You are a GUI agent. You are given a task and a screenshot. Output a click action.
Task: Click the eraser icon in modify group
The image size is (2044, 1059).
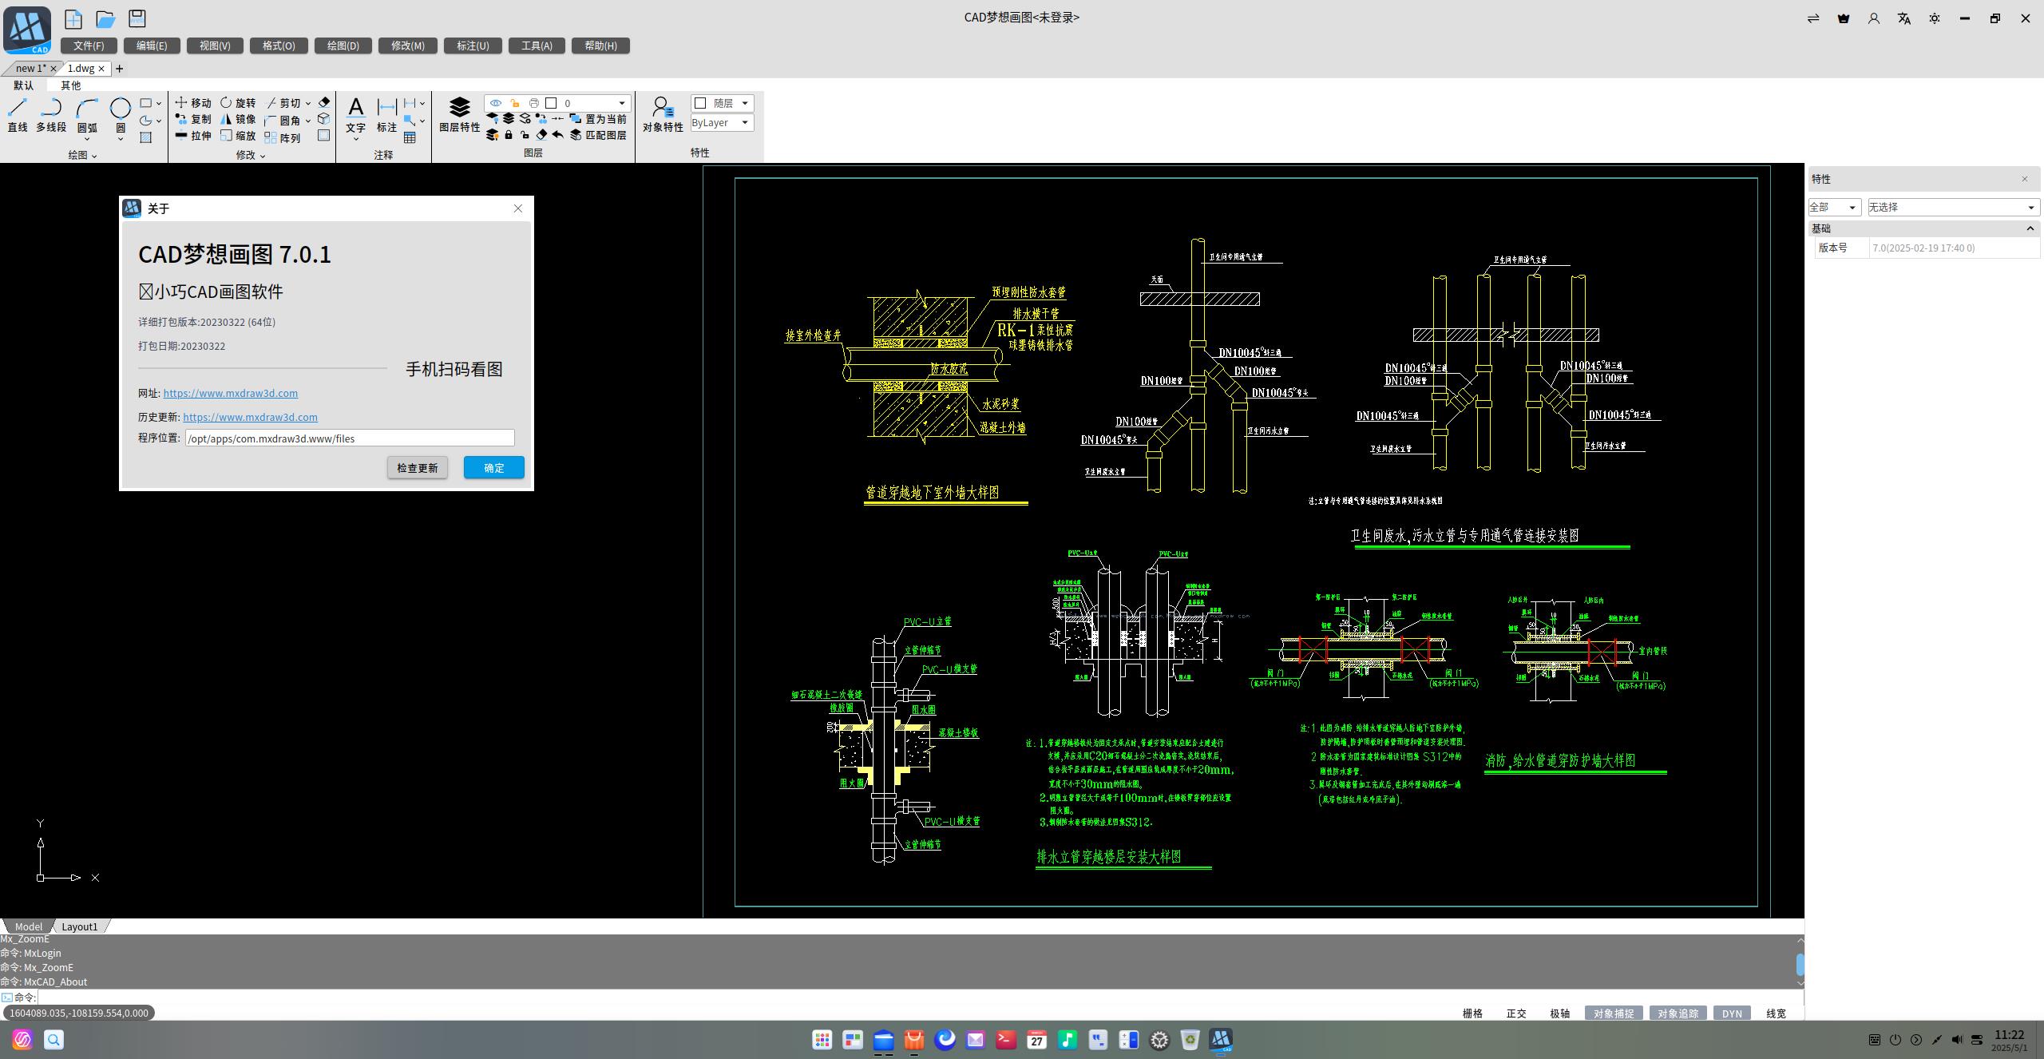tap(323, 102)
